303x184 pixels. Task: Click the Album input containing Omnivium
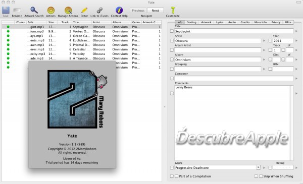click(x=218, y=59)
